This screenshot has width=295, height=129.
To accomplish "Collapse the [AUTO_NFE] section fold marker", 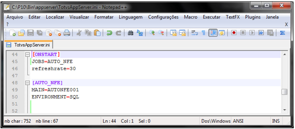I will point(28,83).
